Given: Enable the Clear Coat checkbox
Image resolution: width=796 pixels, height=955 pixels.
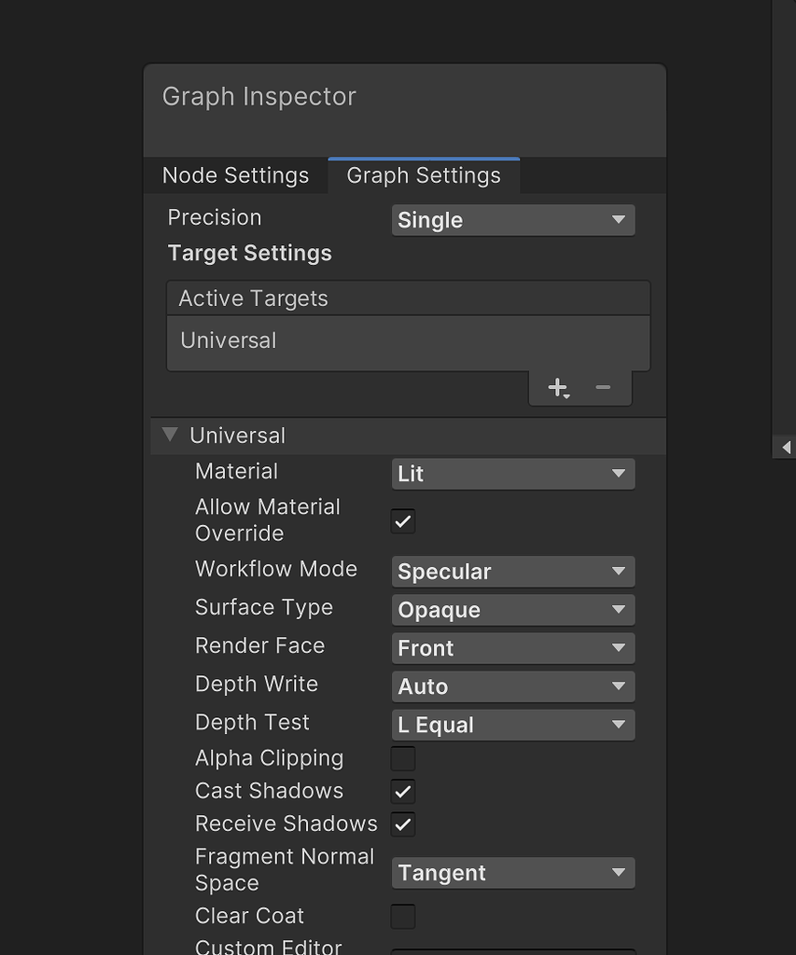Looking at the screenshot, I should (403, 917).
